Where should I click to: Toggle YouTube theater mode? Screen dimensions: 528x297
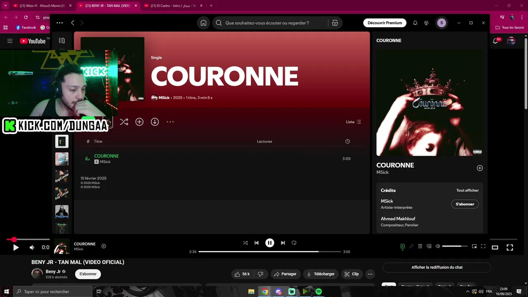pos(495,247)
